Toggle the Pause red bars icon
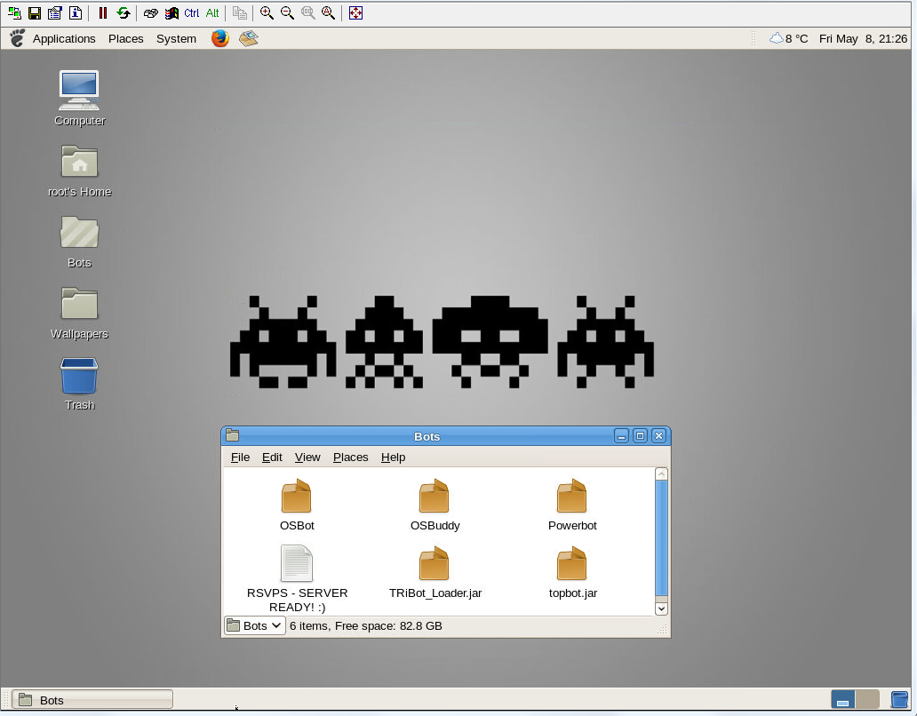 coord(103,12)
